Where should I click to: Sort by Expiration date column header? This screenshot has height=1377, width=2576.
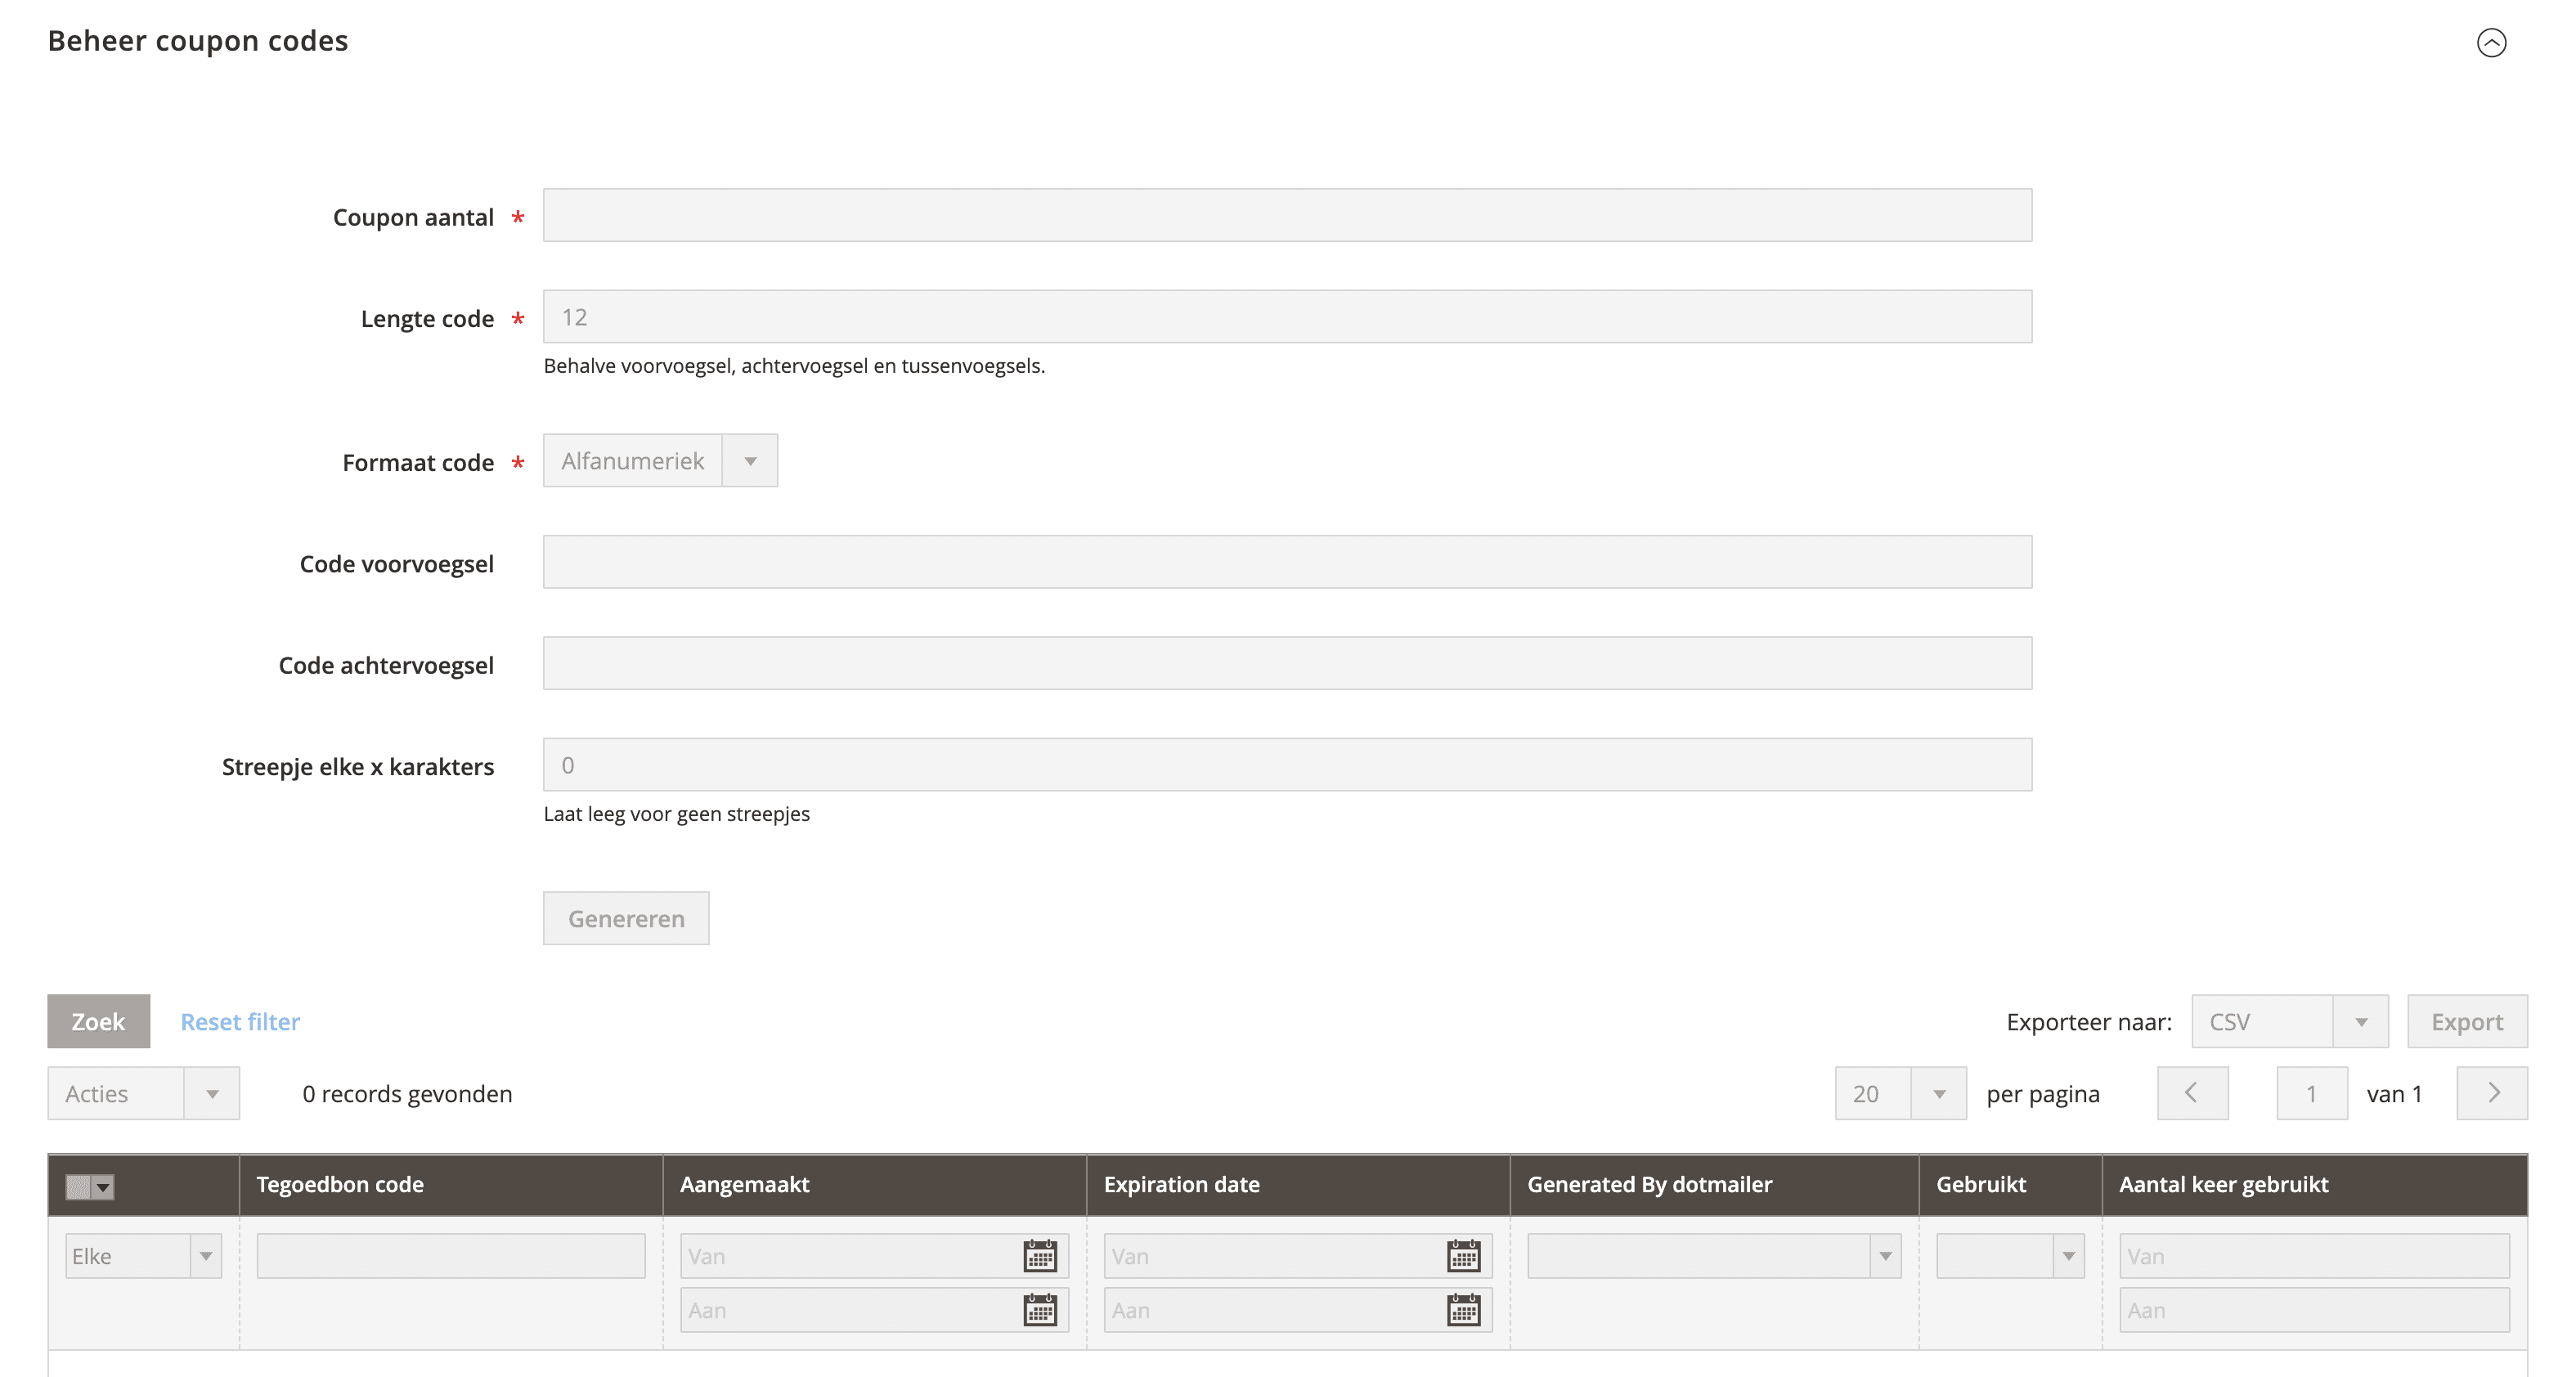1298,1185
